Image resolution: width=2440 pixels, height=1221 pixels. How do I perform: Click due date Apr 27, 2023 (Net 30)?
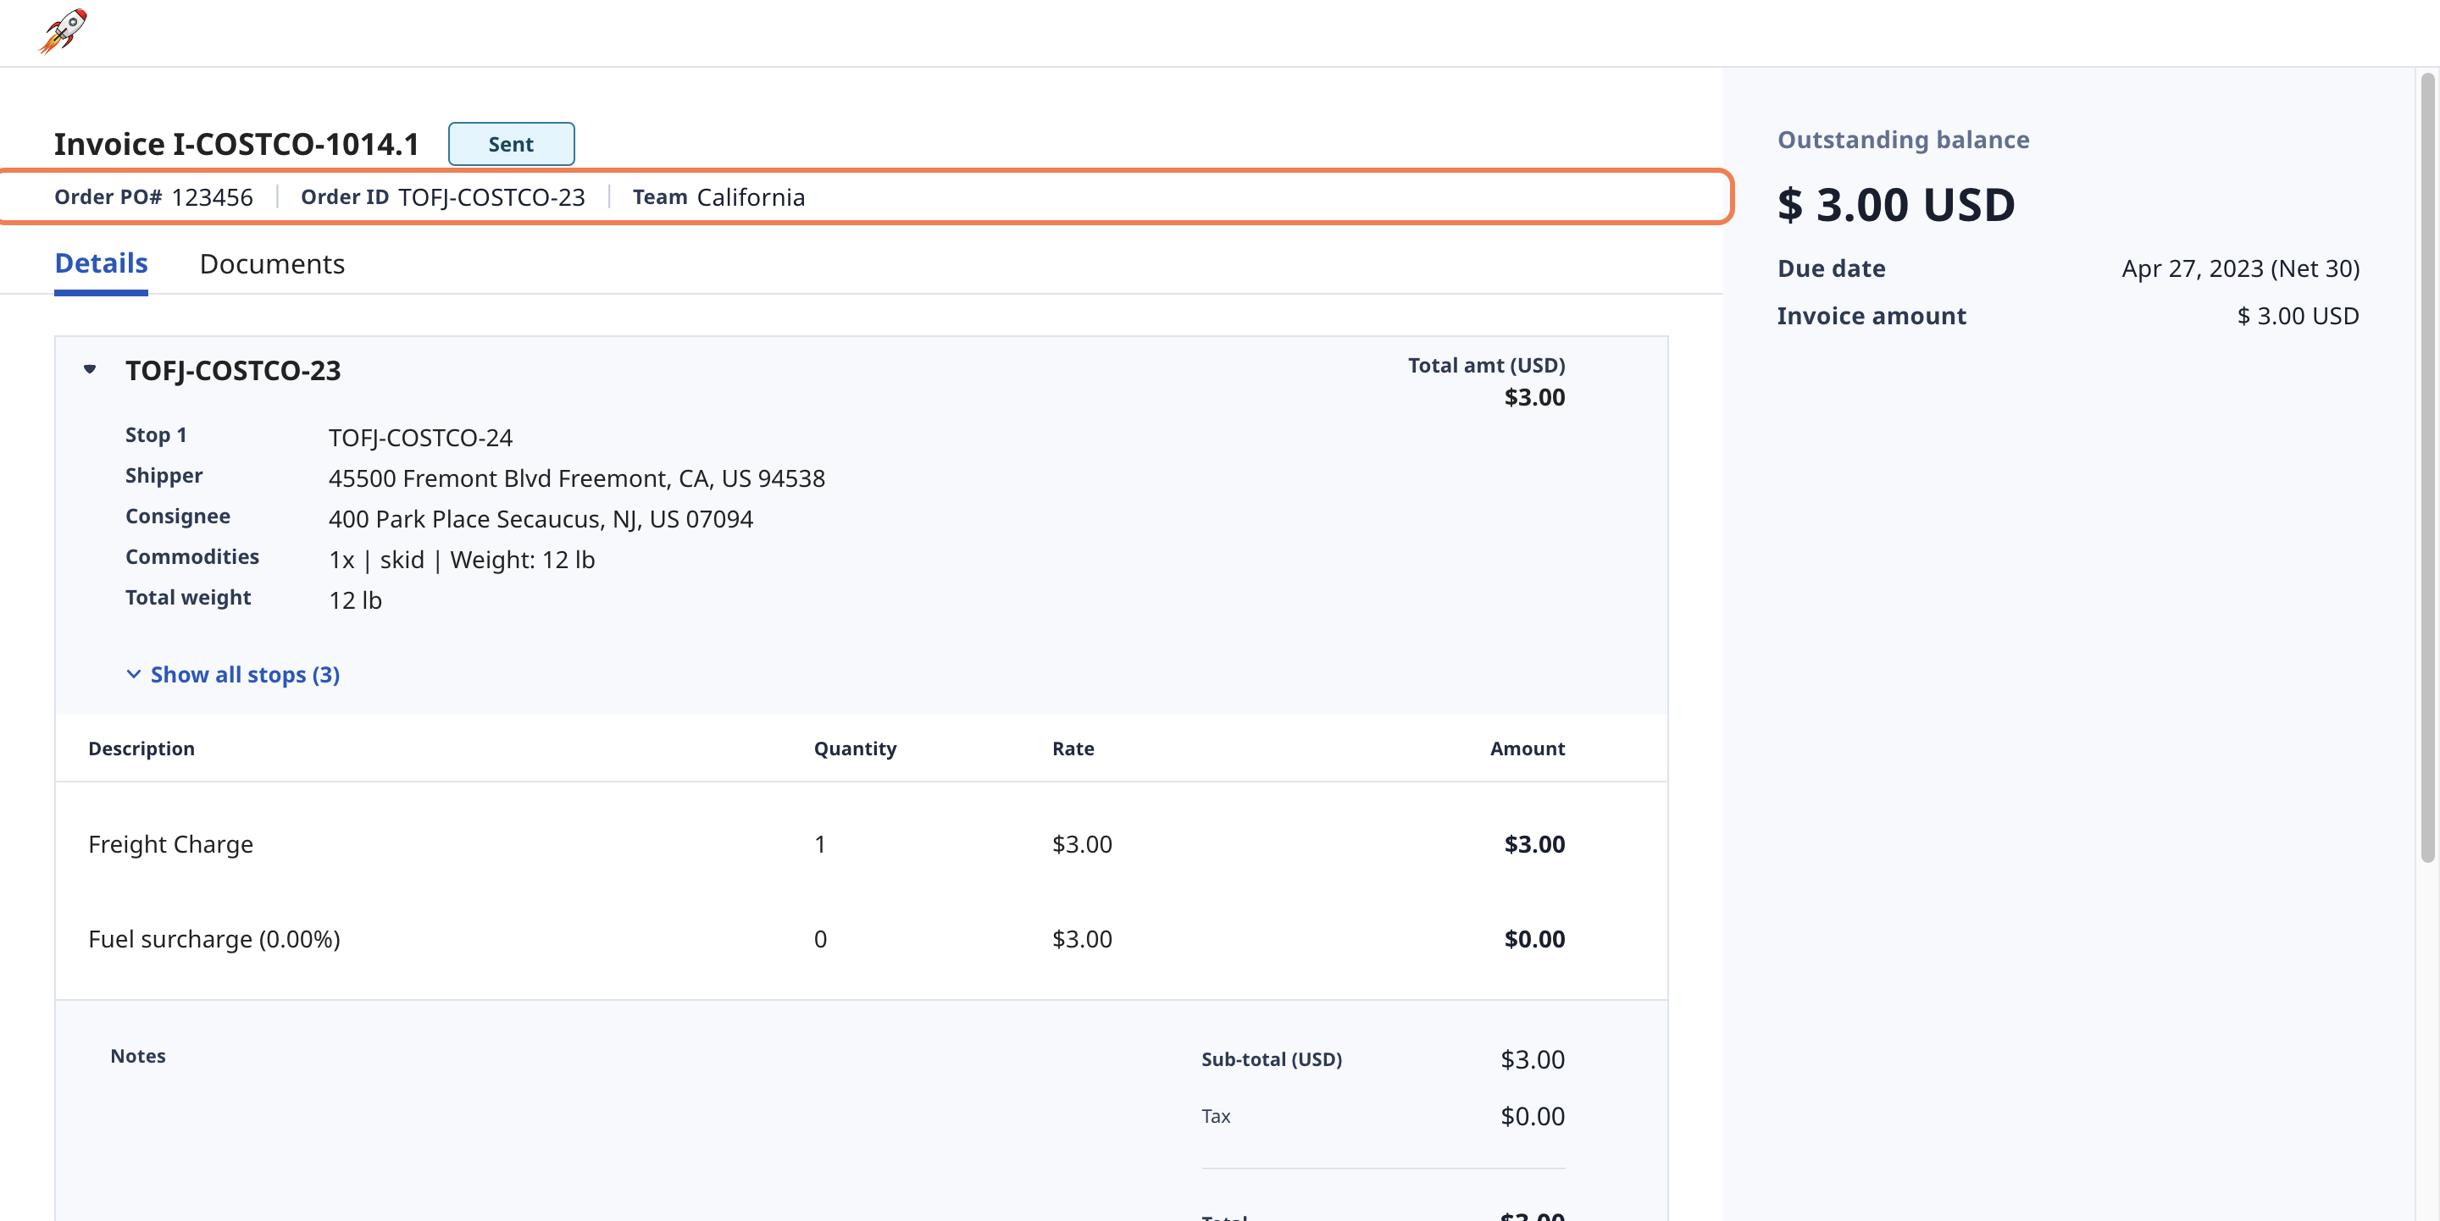tap(2240, 268)
